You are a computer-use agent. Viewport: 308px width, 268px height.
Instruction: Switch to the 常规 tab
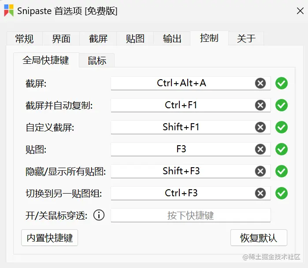pos(24,38)
